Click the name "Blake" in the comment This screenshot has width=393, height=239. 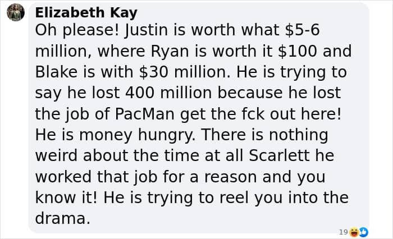56,72
